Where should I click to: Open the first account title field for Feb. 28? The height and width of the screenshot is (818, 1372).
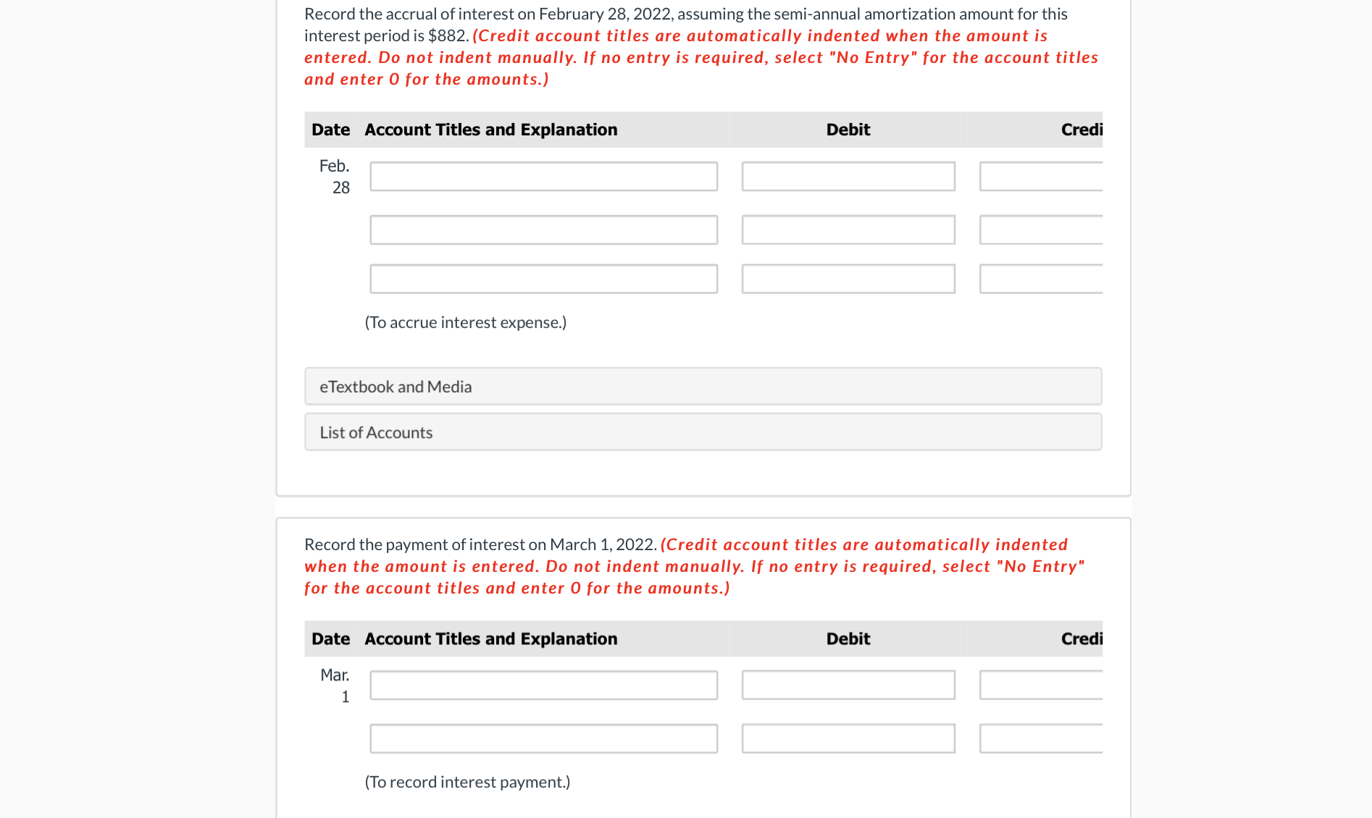click(543, 175)
